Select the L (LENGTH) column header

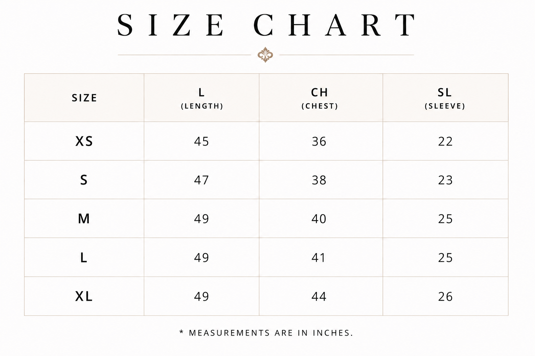pos(202,98)
